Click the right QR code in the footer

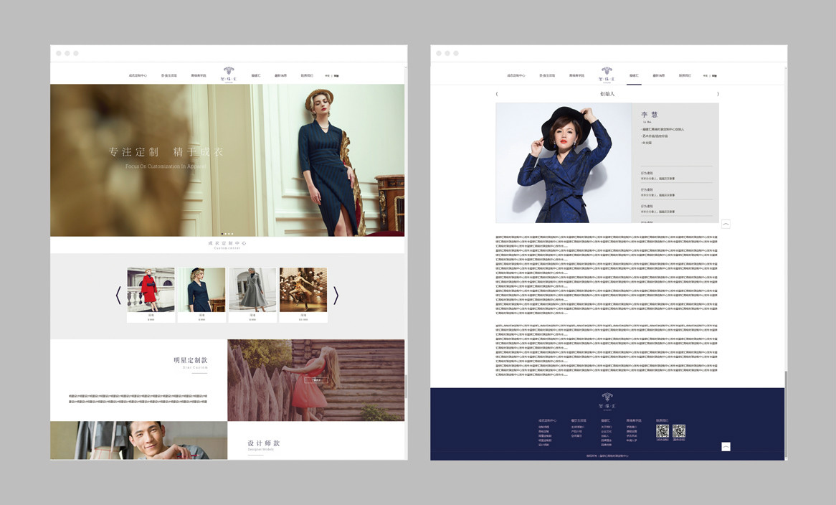tap(678, 430)
